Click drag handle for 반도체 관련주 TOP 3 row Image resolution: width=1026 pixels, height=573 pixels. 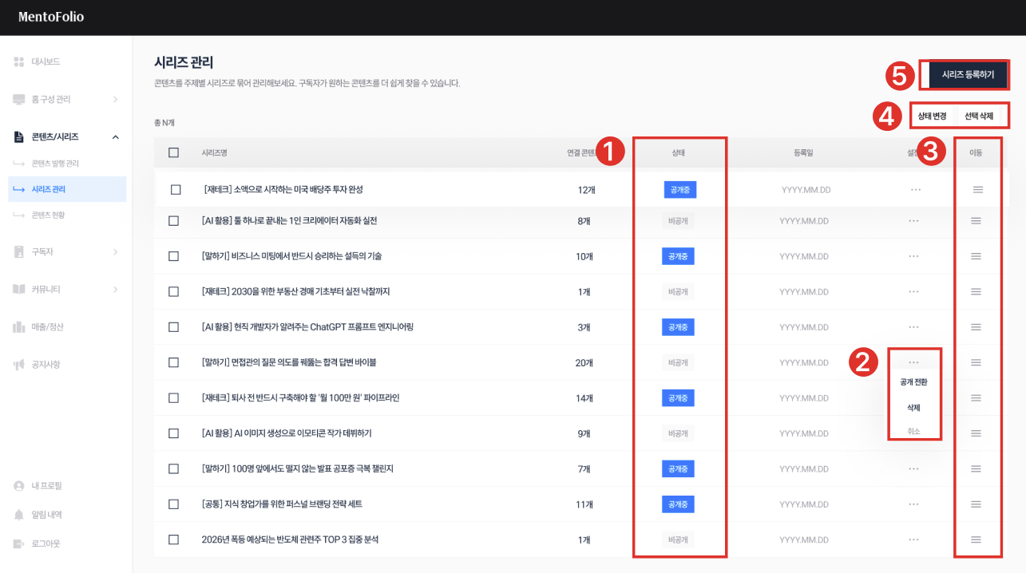coord(976,539)
